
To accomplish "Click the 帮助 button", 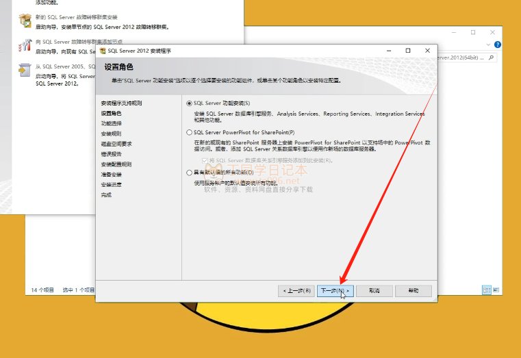I will tap(414, 291).
